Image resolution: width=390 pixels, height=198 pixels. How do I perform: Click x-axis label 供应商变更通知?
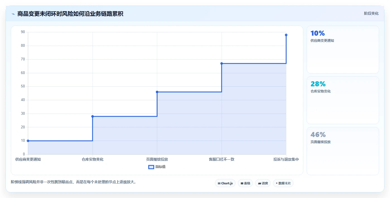tap(28, 160)
